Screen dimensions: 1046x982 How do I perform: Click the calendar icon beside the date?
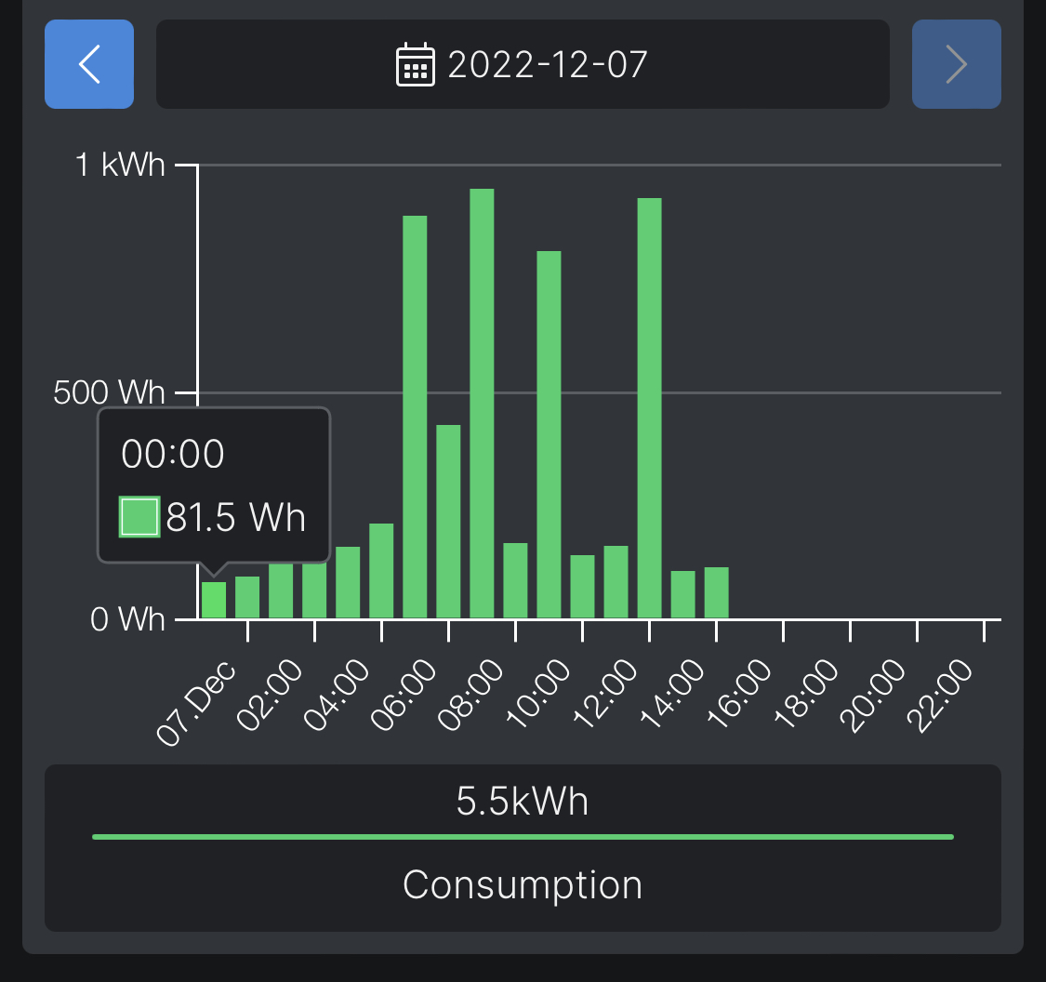(415, 65)
